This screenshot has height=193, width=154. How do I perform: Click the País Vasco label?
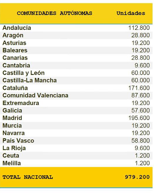point(18,141)
